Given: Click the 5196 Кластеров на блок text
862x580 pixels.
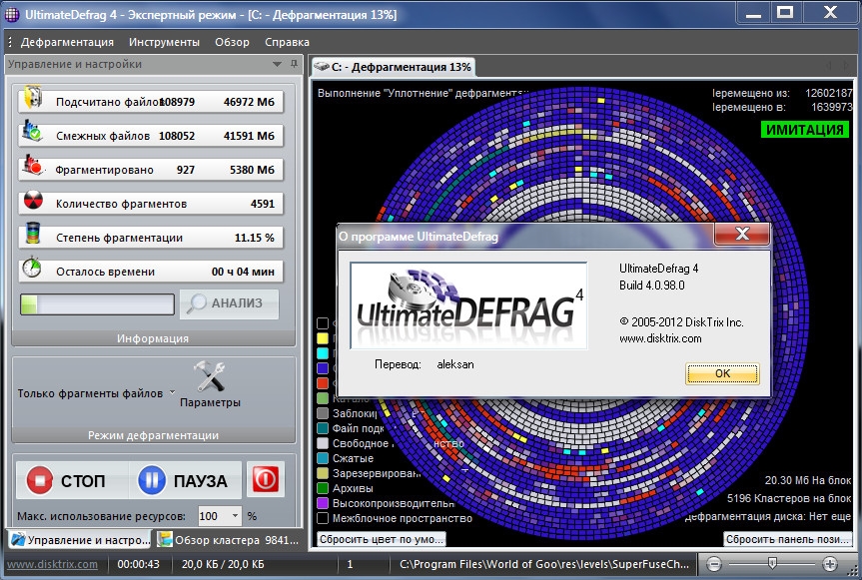Looking at the screenshot, I should tap(789, 498).
